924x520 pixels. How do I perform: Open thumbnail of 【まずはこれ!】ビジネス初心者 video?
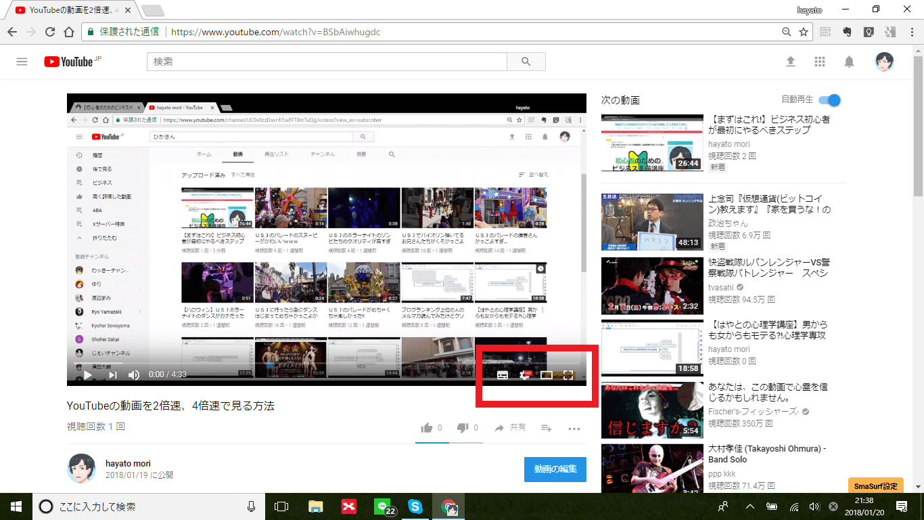pos(652,143)
